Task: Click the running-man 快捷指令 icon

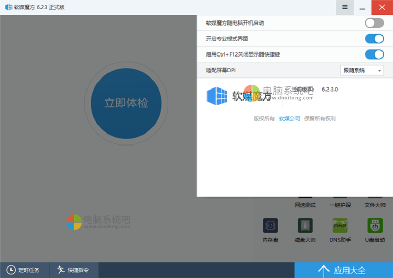Action: click(x=61, y=270)
